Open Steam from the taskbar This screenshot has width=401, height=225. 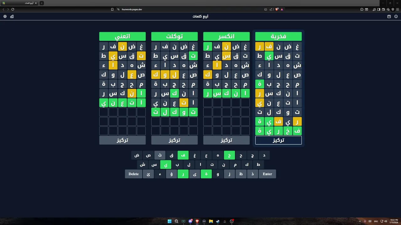[218, 221]
